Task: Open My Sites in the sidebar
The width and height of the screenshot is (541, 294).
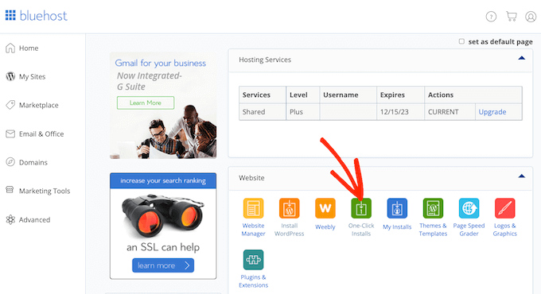Action: (x=32, y=77)
